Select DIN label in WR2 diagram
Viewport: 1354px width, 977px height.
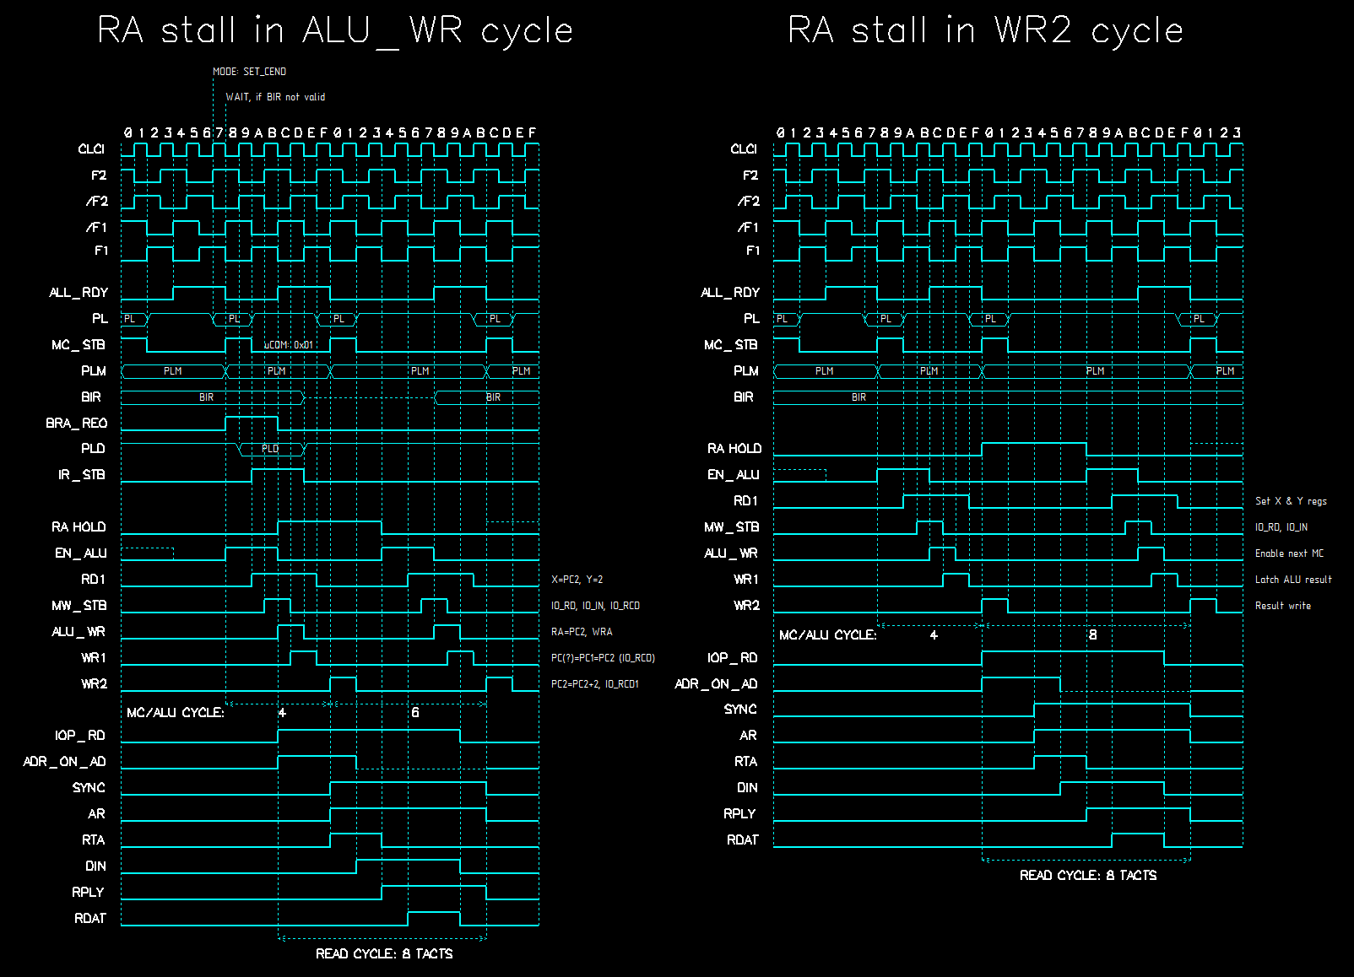(748, 788)
